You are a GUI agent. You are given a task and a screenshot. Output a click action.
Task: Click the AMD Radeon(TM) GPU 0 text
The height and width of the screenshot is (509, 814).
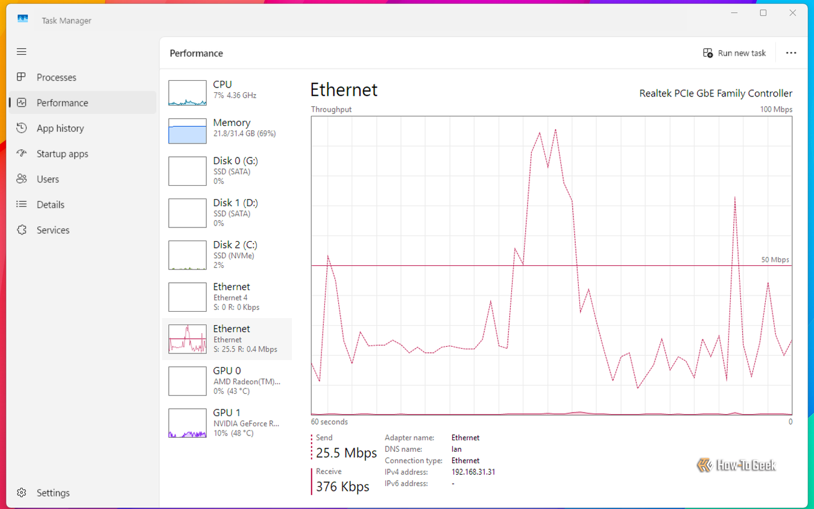pos(247,381)
